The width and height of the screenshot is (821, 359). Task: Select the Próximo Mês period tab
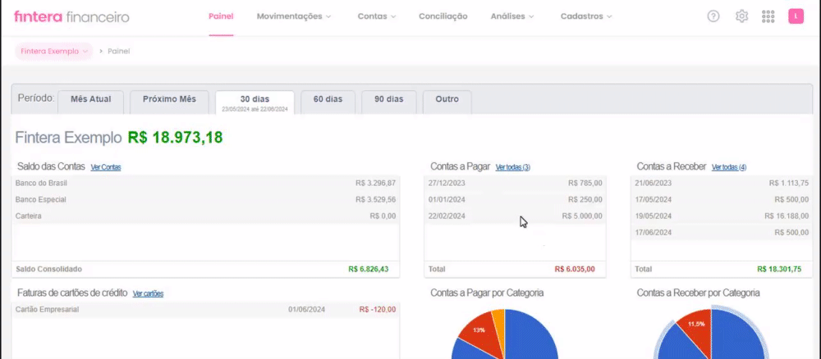[x=169, y=102]
